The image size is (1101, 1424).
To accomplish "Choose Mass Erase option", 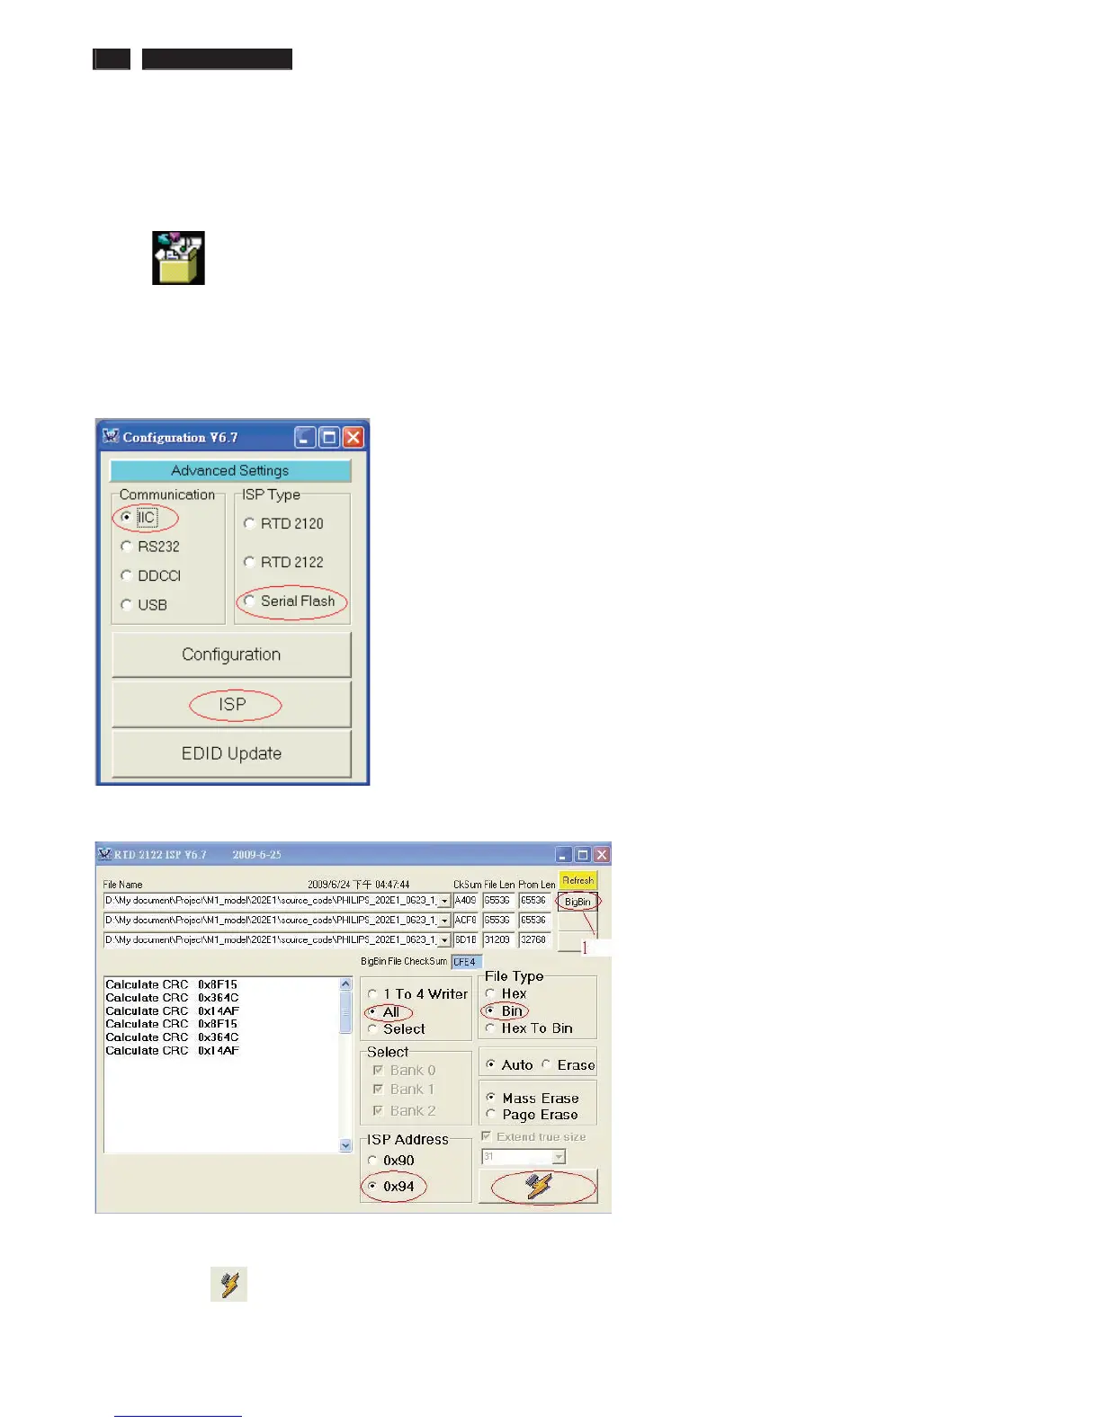I will [533, 1098].
